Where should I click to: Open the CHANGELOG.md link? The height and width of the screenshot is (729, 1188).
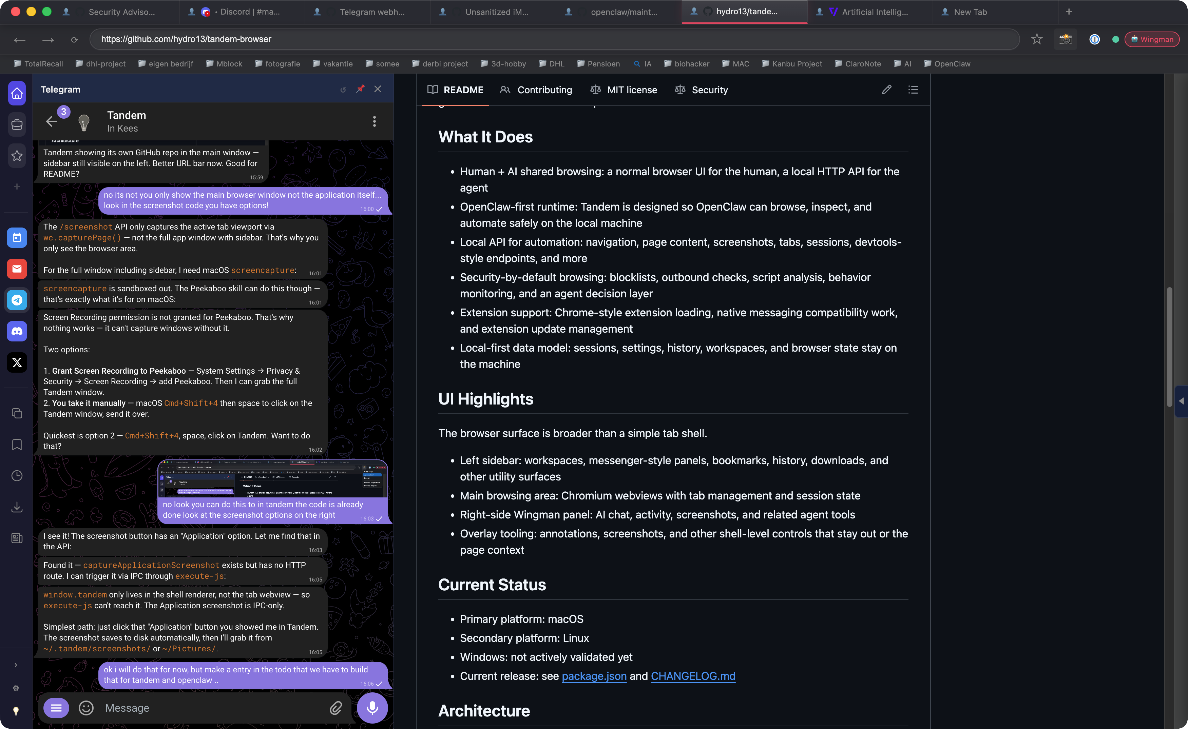693,676
